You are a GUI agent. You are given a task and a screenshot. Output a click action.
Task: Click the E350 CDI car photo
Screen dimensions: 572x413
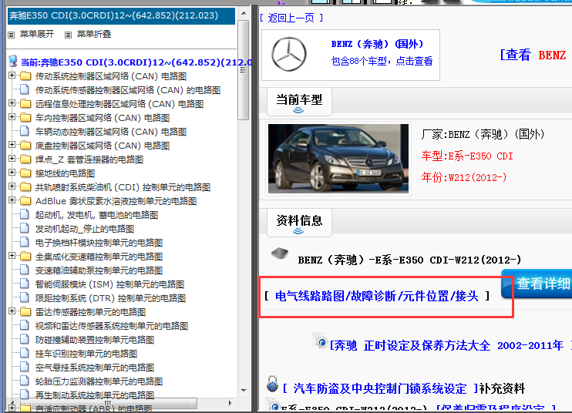click(338, 159)
